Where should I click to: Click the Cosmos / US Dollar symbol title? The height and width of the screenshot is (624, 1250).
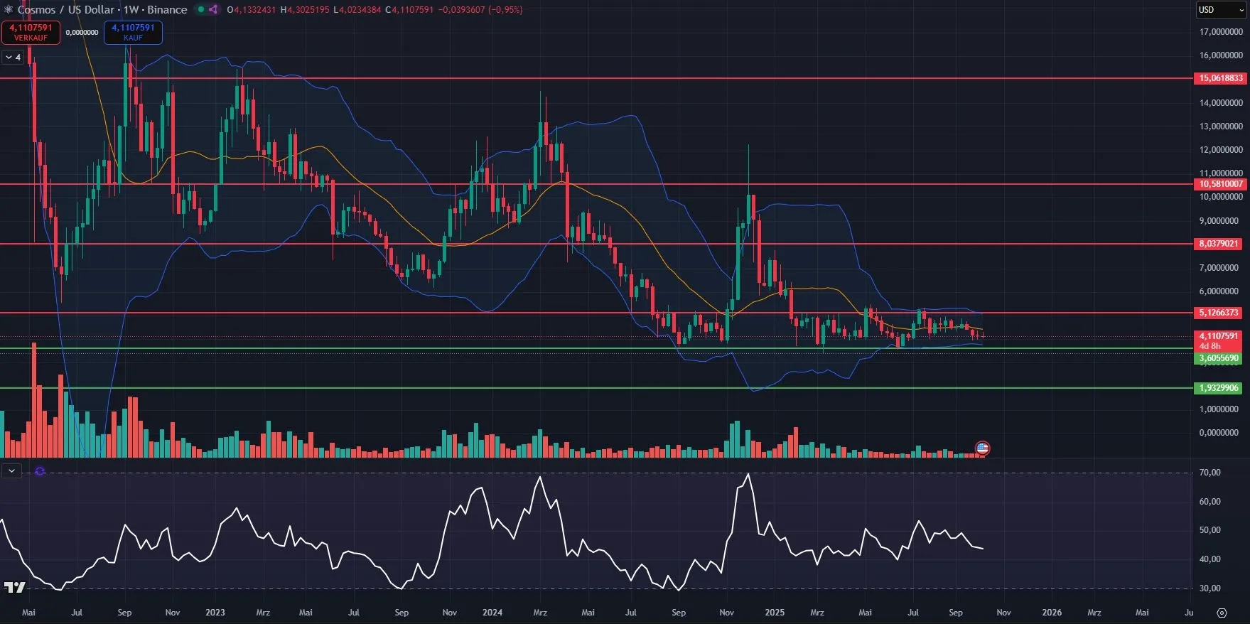(66, 10)
